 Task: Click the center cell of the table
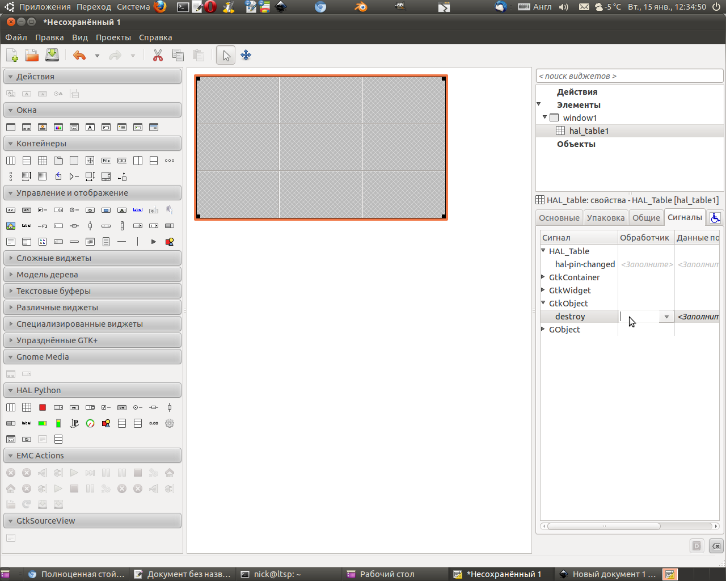pyautogui.click(x=321, y=148)
